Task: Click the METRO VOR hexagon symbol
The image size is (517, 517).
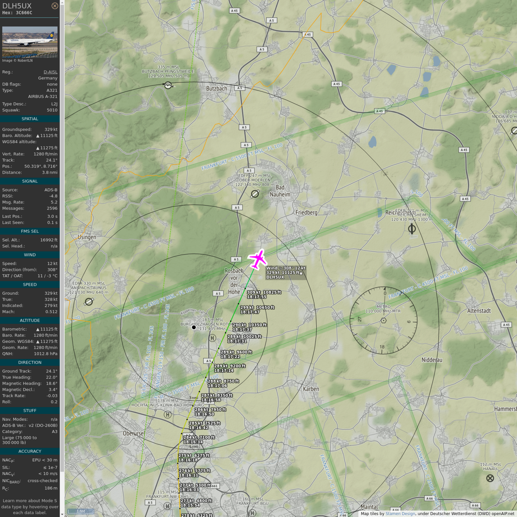Action: [383, 320]
